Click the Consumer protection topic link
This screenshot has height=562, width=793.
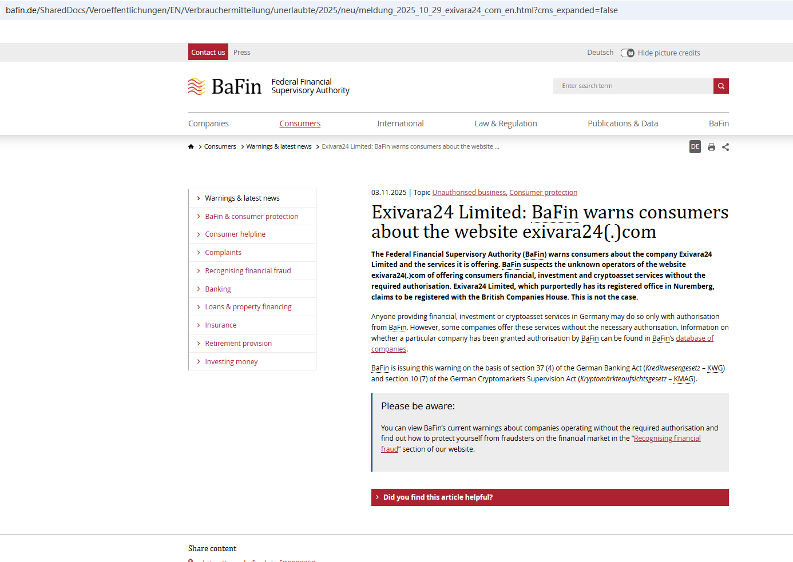pos(544,193)
